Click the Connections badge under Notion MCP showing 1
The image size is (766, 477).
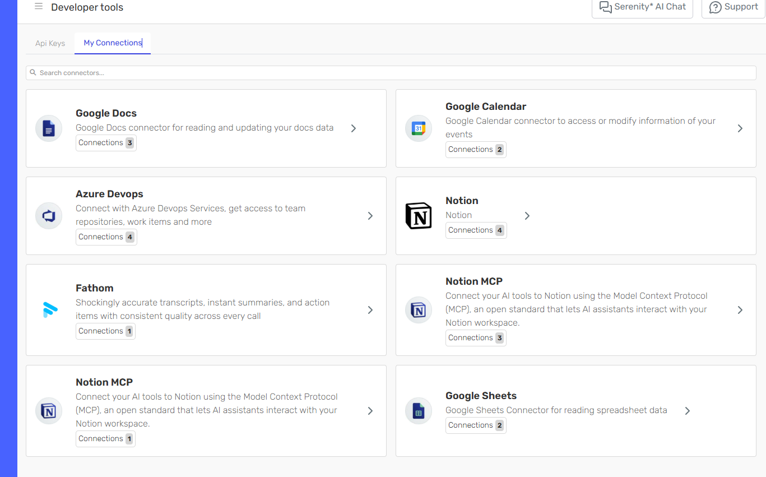(105, 439)
